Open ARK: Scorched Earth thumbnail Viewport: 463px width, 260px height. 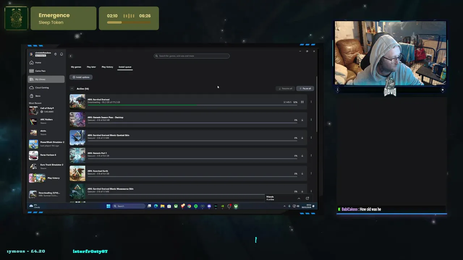[x=77, y=173]
